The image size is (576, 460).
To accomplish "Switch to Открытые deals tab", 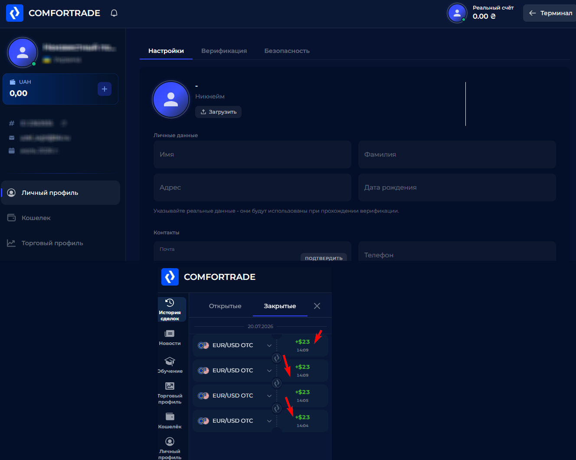I will click(x=225, y=306).
